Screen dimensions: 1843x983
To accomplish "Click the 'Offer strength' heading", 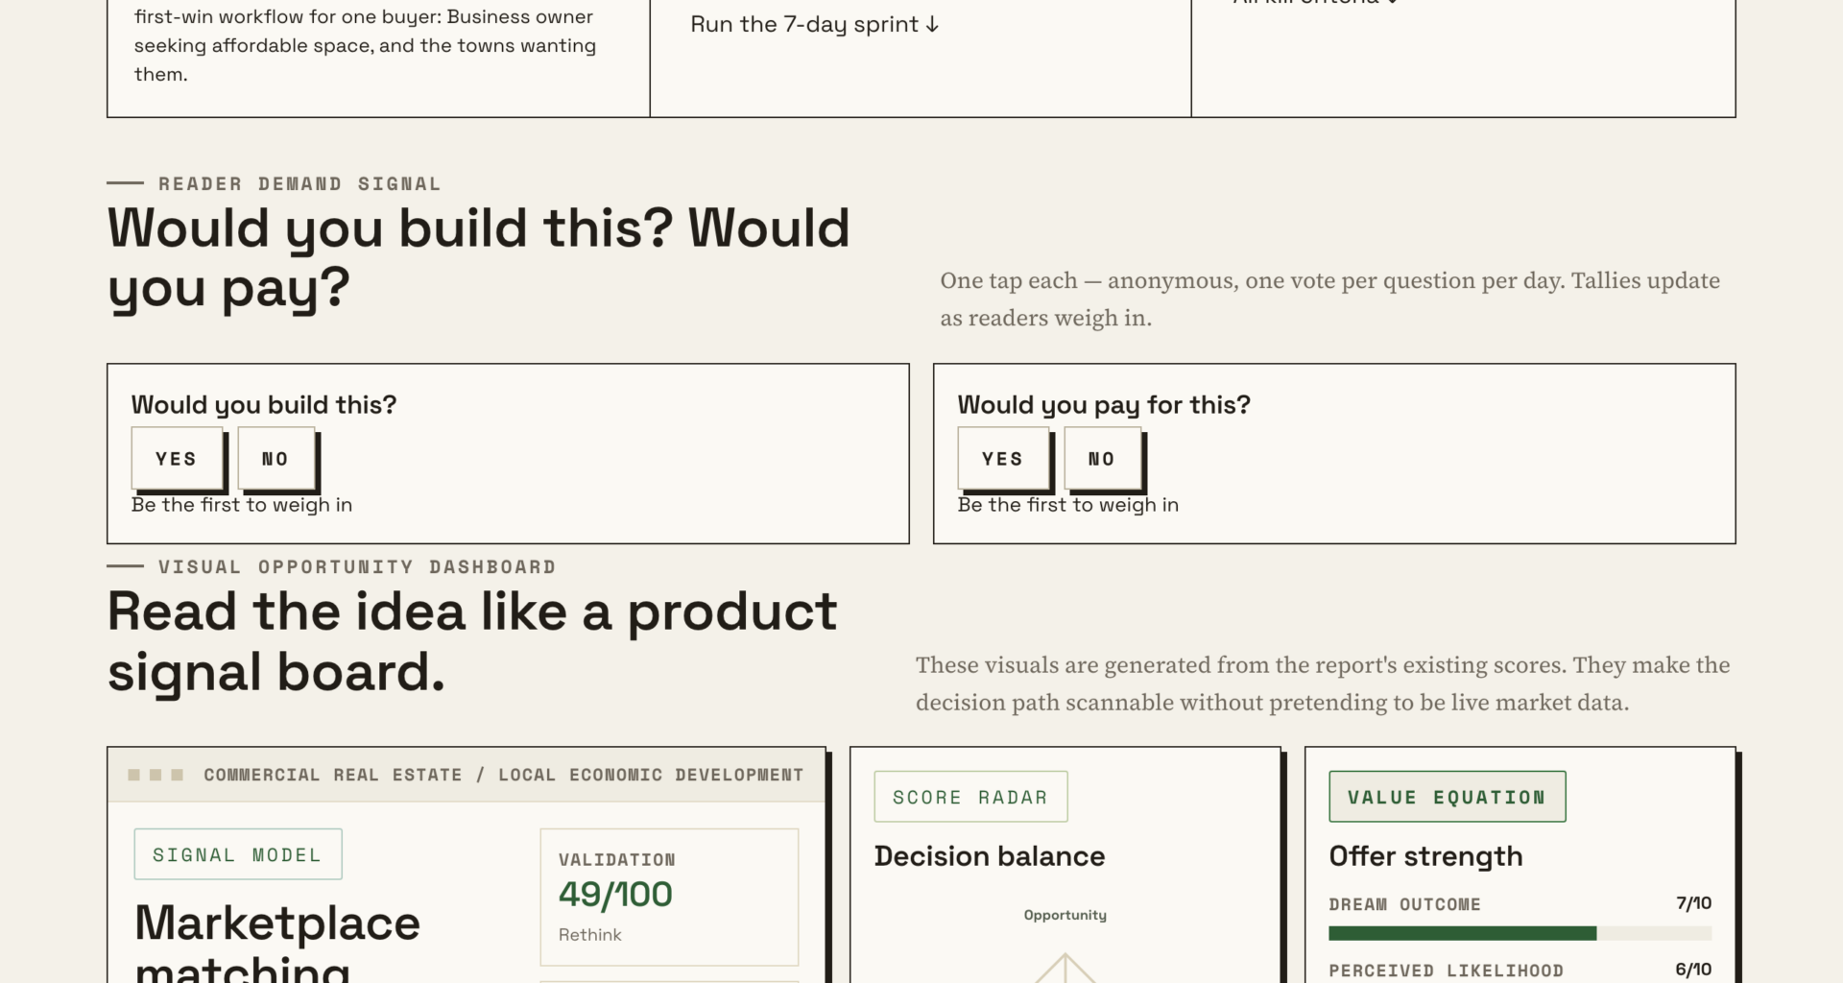I will [x=1426, y=856].
